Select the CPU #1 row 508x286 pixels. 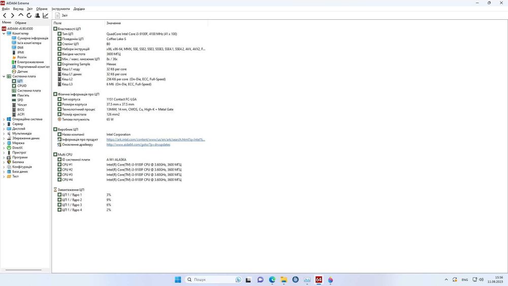coord(130,165)
